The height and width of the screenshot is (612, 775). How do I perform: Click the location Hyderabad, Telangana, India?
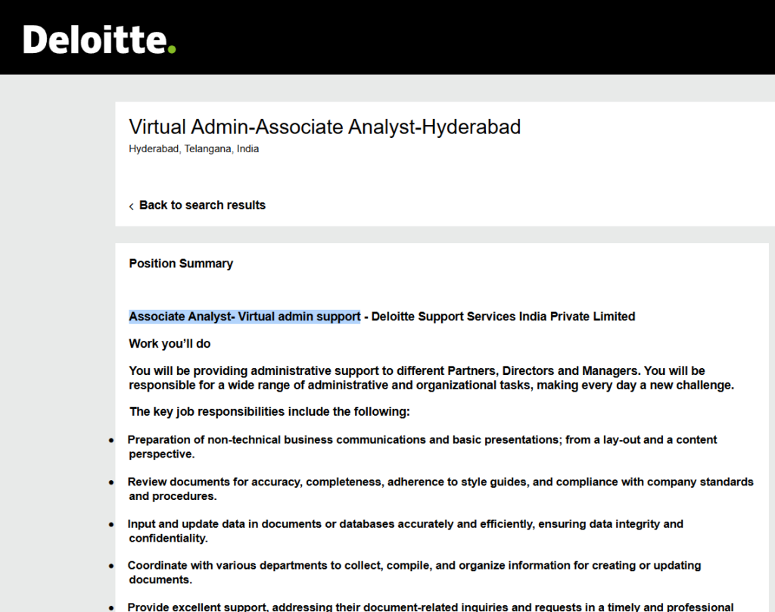coord(194,149)
